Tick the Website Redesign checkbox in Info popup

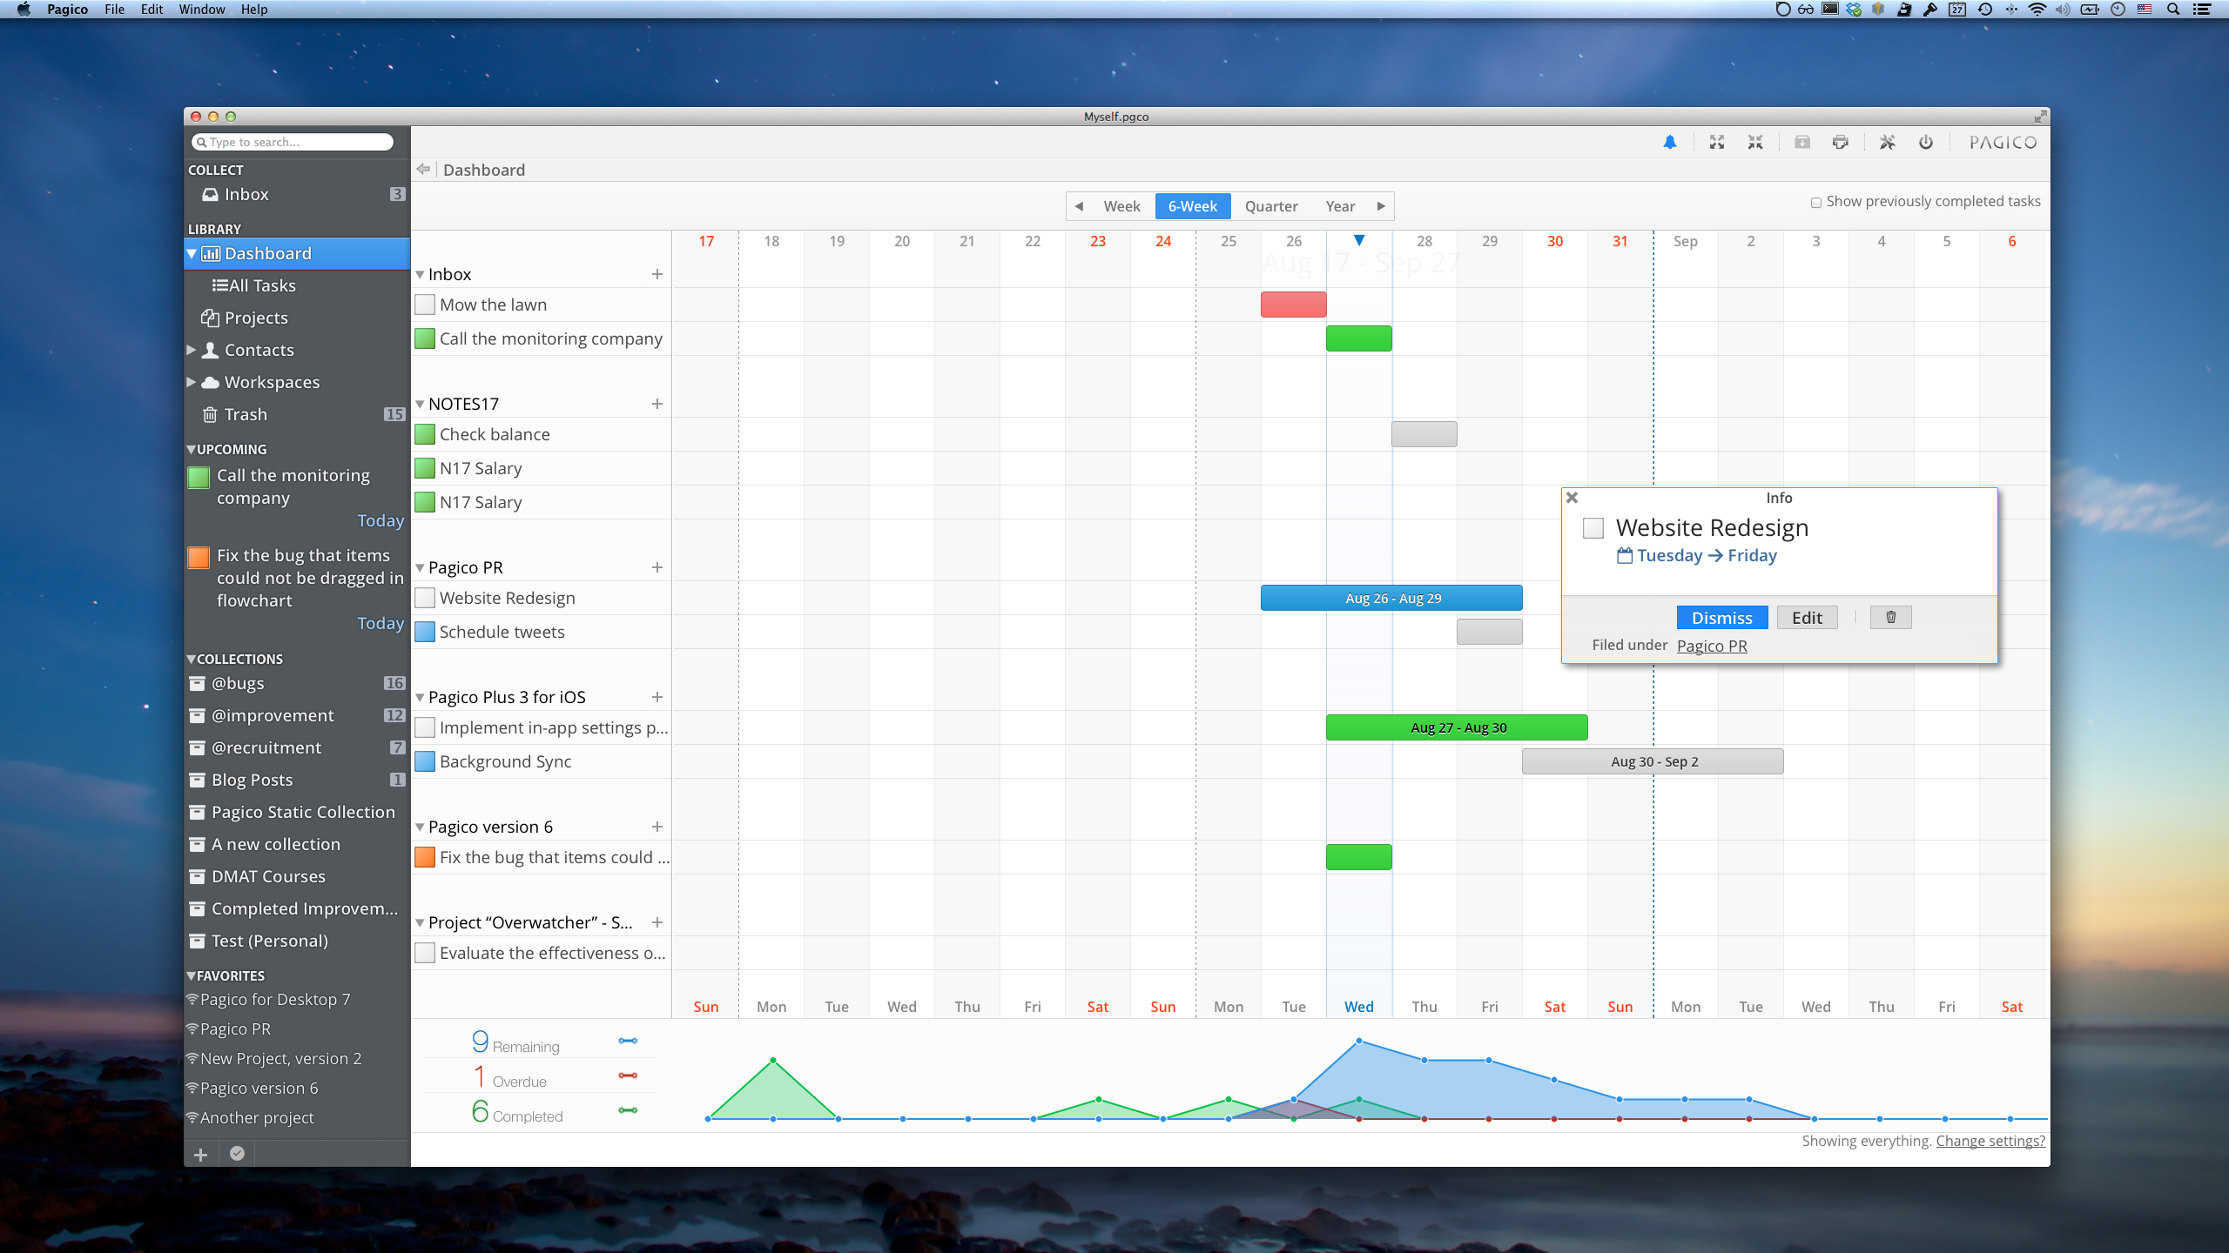click(1593, 528)
